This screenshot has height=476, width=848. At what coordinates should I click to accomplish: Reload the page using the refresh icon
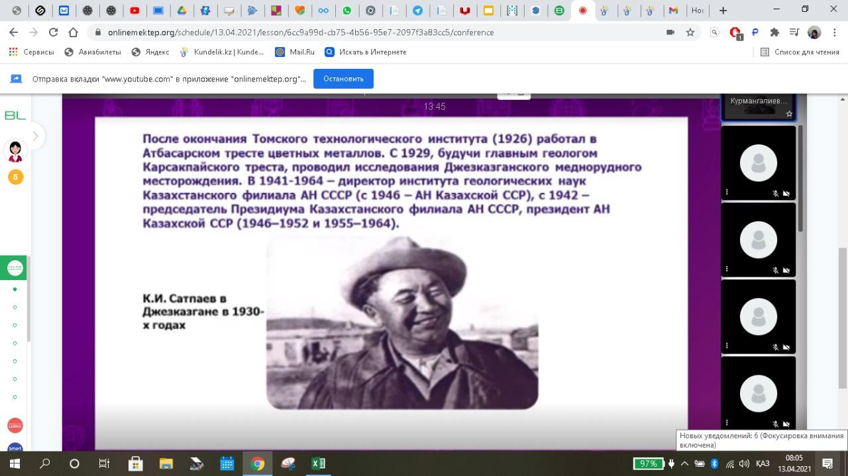tap(54, 32)
